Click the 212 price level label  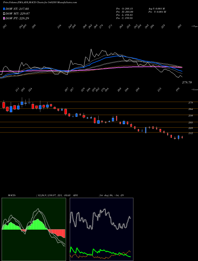coord(190,133)
